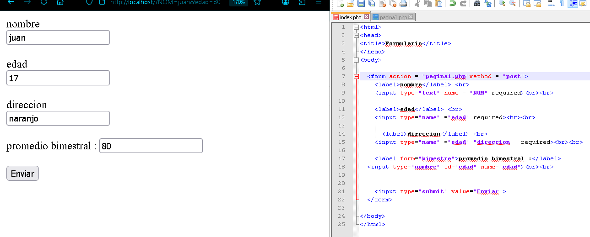Click the edad field containing 17
Image resolution: width=590 pixels, height=237 pixels.
click(x=58, y=78)
